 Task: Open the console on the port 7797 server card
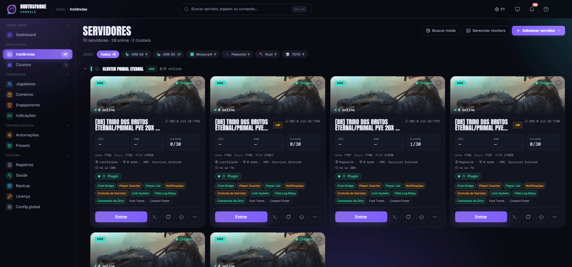[x=395, y=217]
